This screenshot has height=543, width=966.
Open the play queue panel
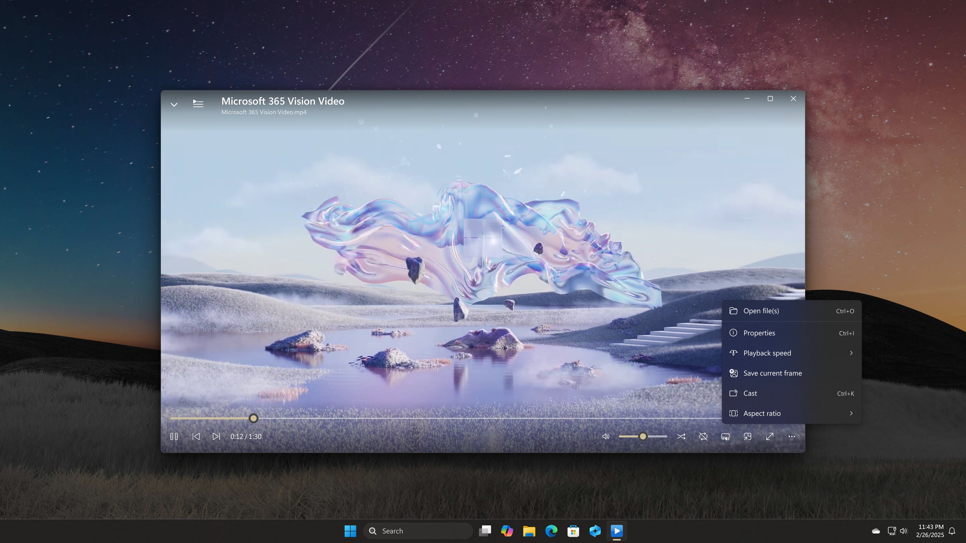click(x=198, y=104)
